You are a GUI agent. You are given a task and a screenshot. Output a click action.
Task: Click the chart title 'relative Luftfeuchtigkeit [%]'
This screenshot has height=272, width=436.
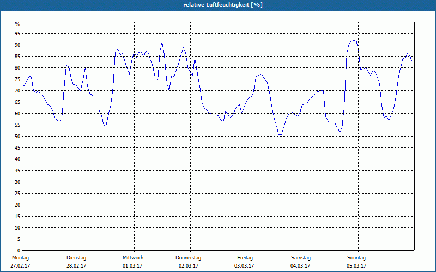tap(223, 5)
